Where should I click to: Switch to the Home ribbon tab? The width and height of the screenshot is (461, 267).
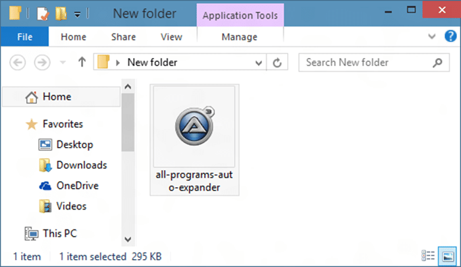[x=74, y=37]
